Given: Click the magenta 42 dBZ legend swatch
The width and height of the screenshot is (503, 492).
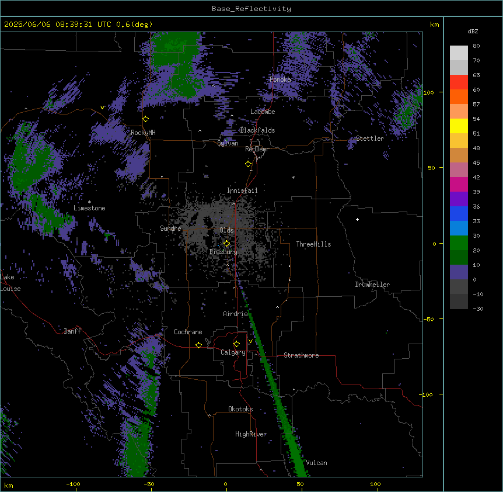Looking at the screenshot, I should pos(459,184).
